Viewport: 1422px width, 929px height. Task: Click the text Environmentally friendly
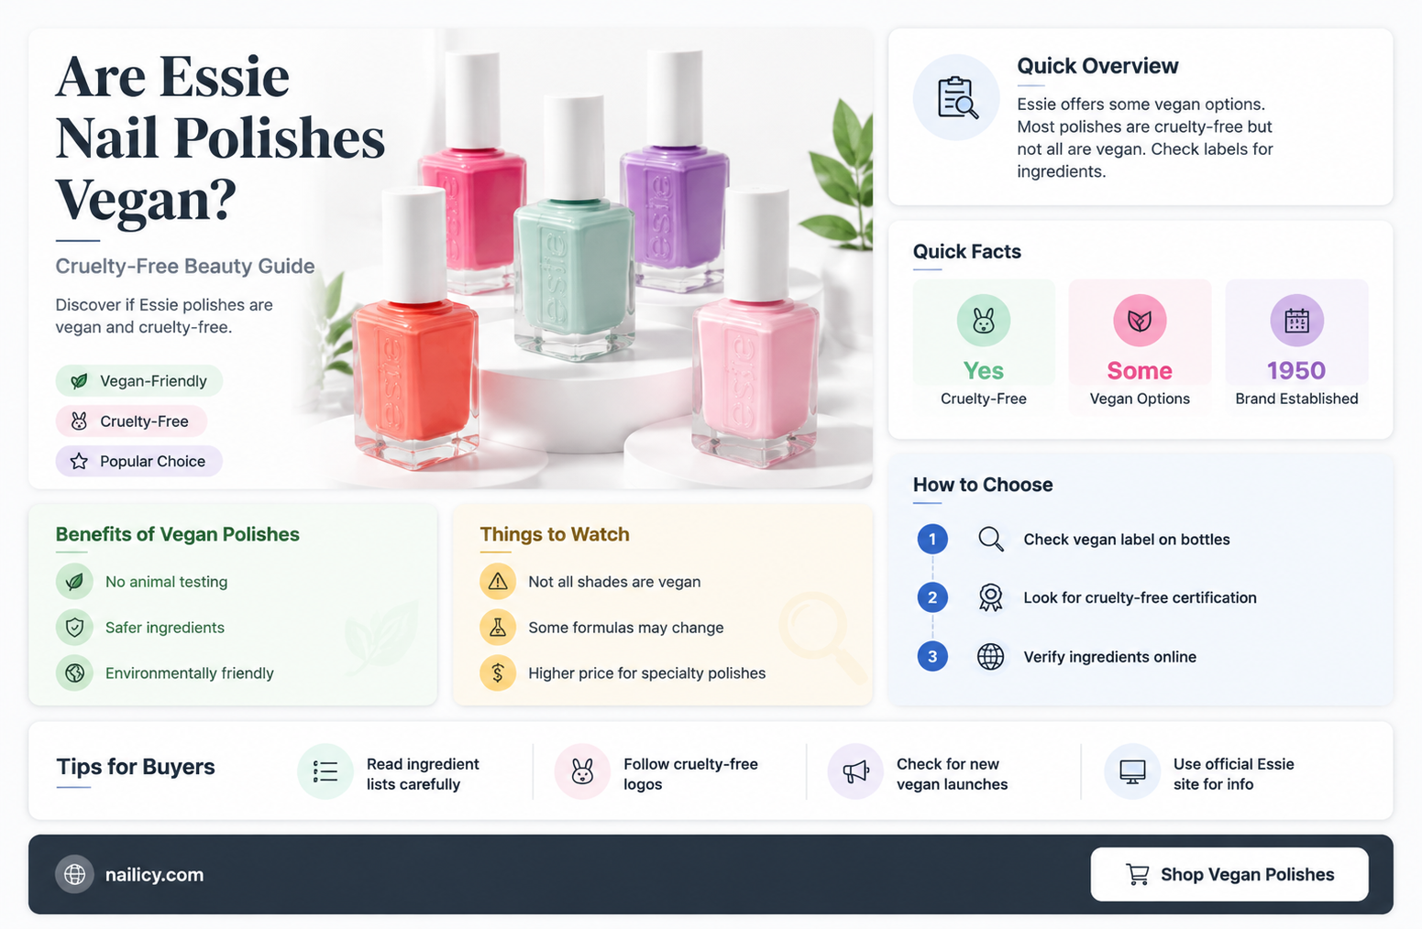point(189,673)
